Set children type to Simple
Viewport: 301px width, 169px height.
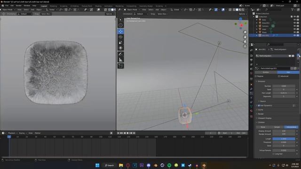click(277, 127)
